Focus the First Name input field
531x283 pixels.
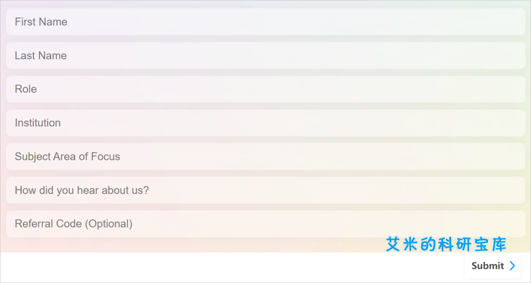[x=265, y=22]
